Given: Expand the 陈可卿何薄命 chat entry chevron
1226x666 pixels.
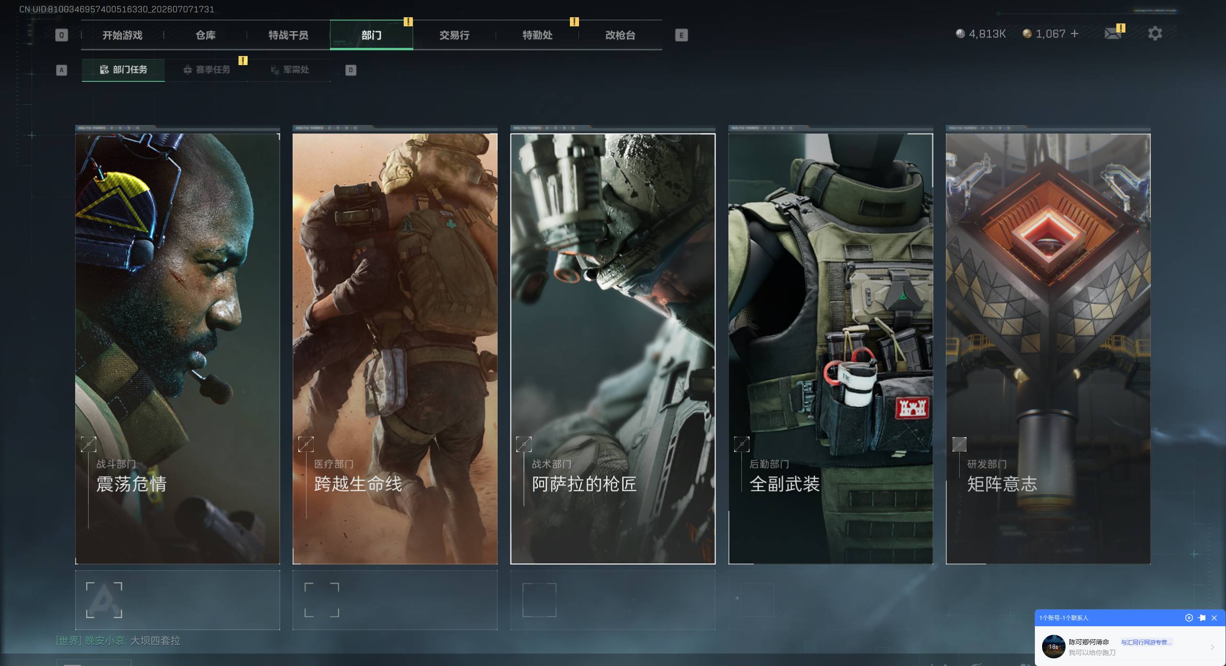Looking at the screenshot, I should tap(1212, 647).
